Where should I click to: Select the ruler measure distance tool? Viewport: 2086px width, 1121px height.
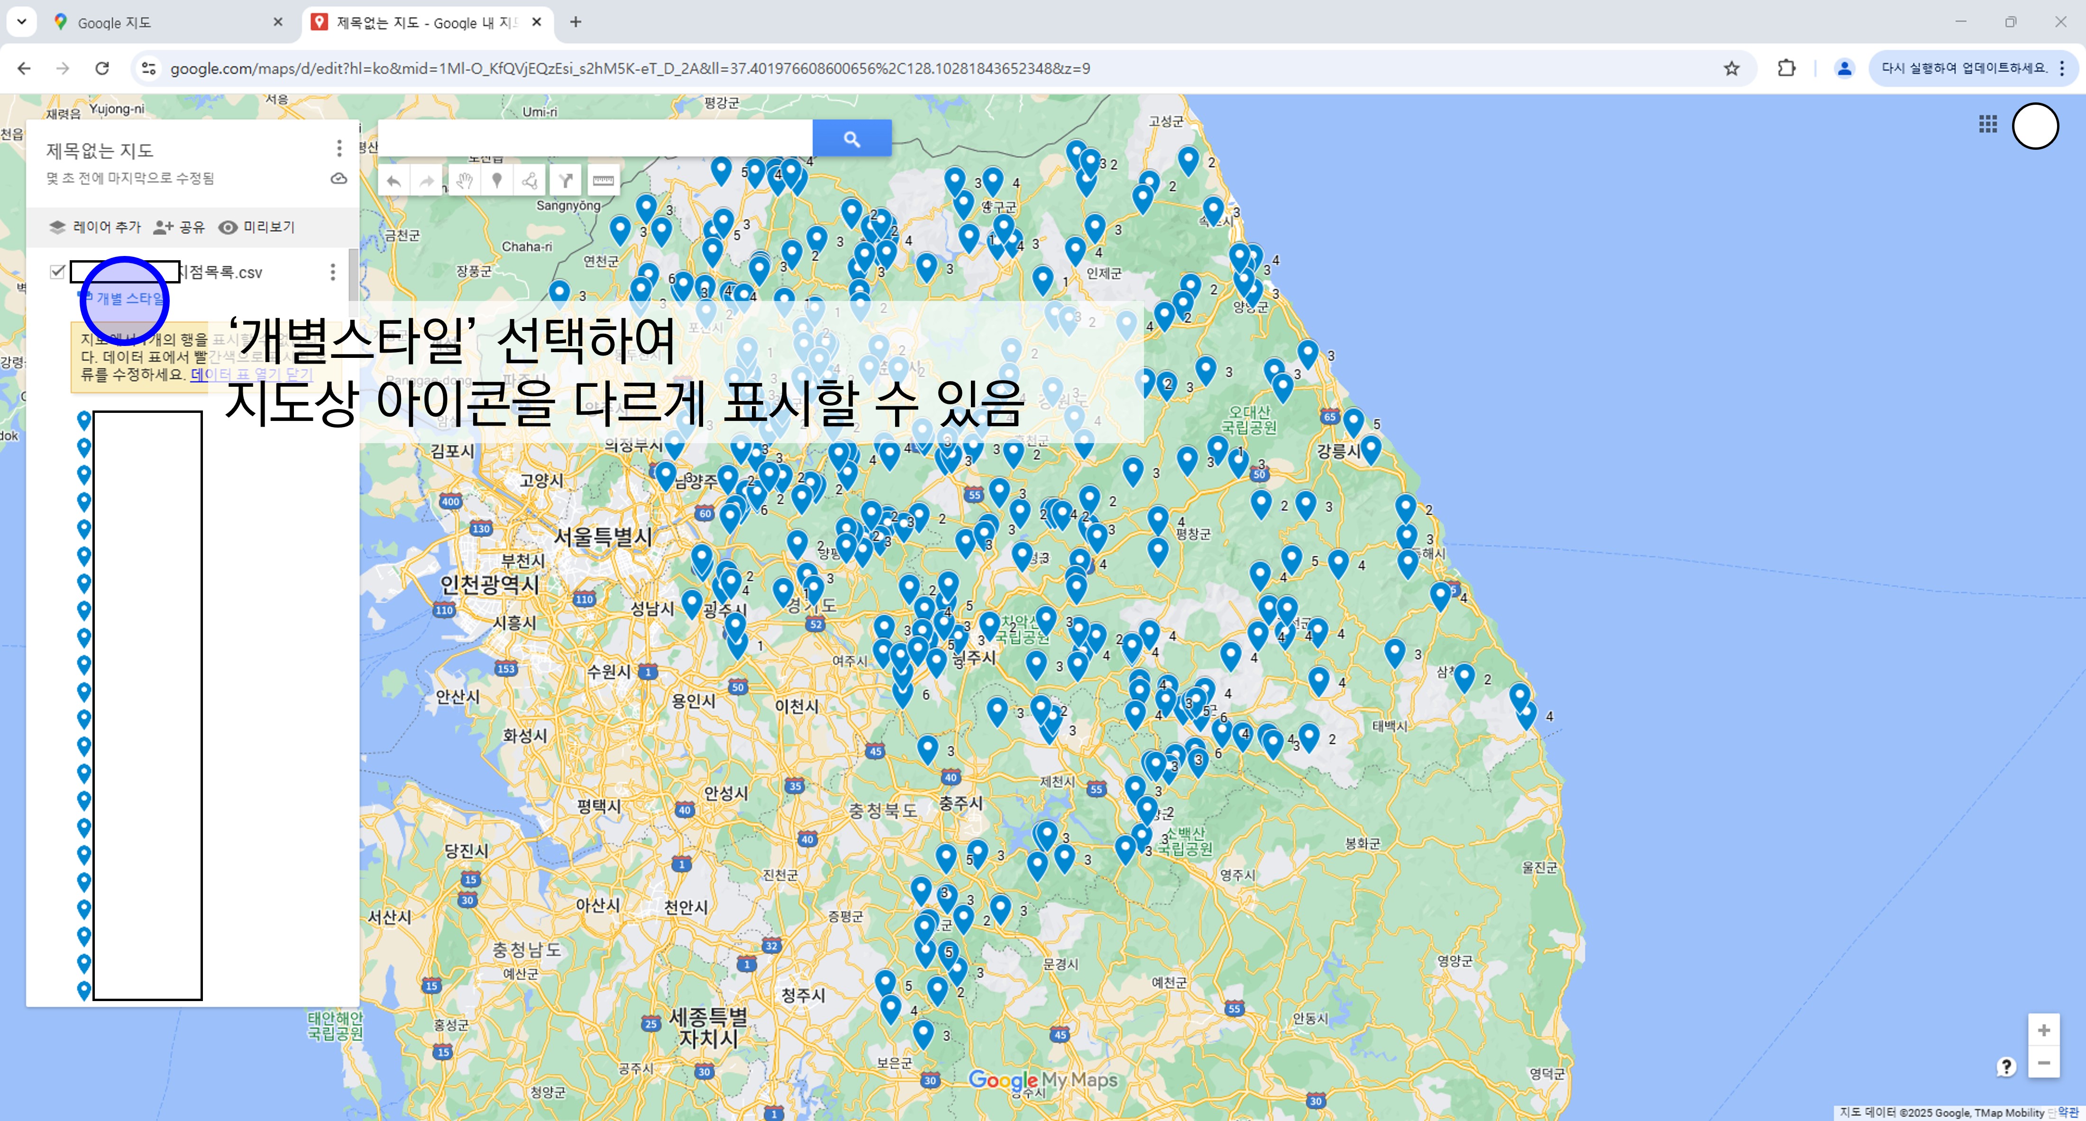[x=603, y=181]
